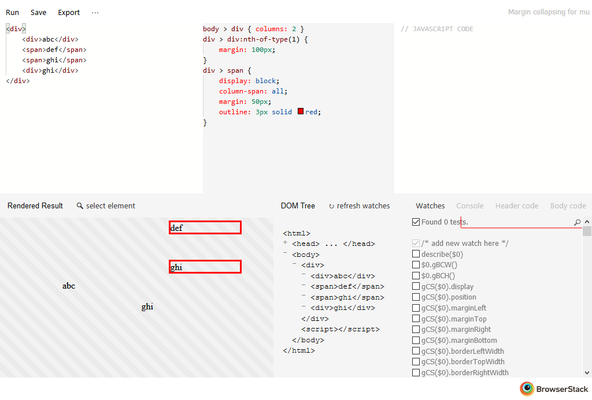Click the watches scrollbar down arrow

pyautogui.click(x=587, y=373)
